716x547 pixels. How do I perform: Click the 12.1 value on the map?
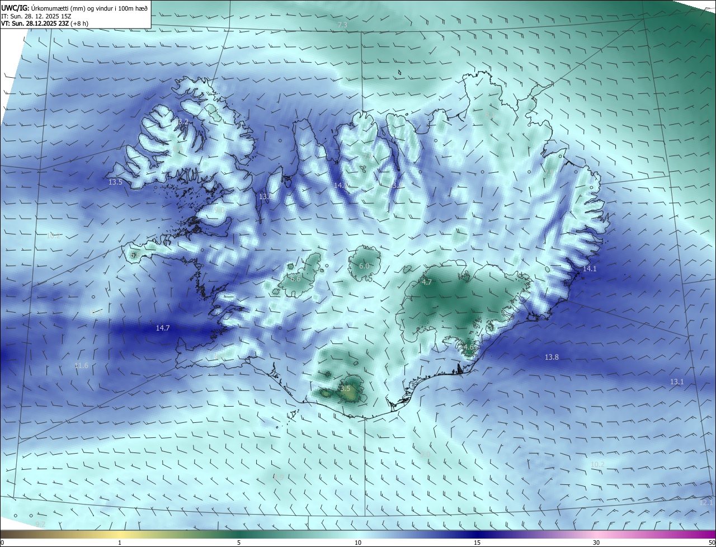tap(706, 503)
